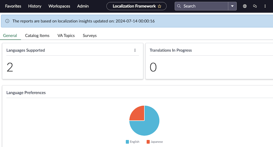This screenshot has height=147, width=273.
Task: Click the favorite star beside Localization Framework
Action: [x=159, y=6]
